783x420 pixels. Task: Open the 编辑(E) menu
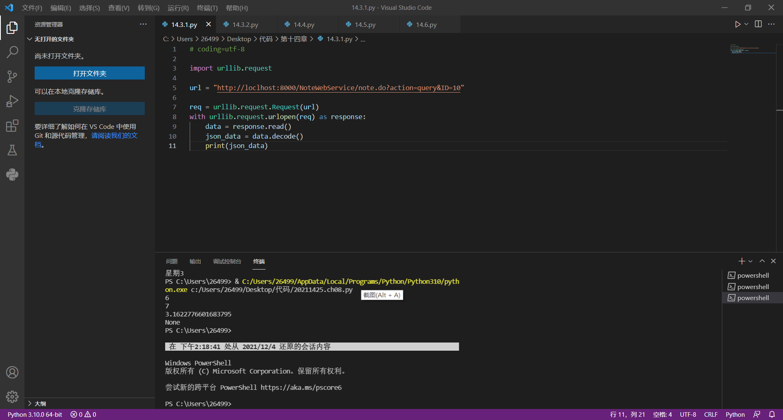(61, 8)
